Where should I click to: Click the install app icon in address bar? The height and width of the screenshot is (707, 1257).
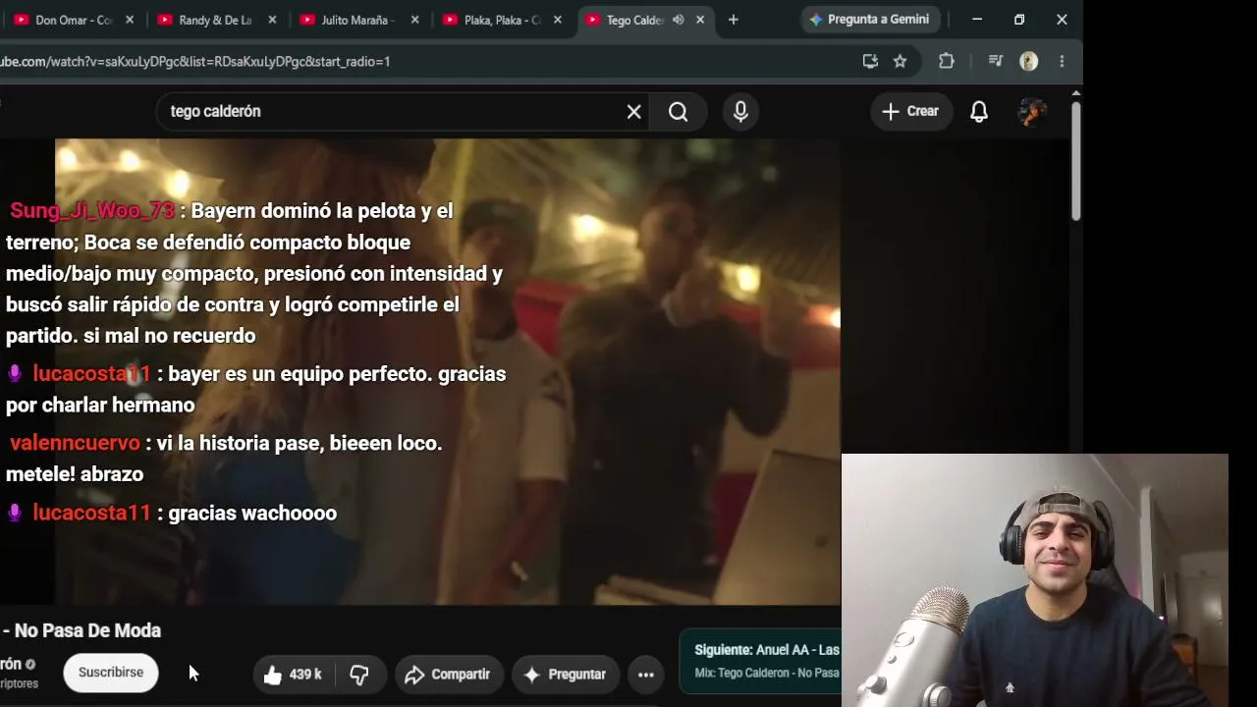pyautogui.click(x=870, y=61)
